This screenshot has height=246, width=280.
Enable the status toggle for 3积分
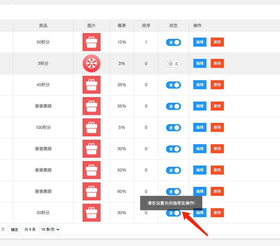click(173, 64)
